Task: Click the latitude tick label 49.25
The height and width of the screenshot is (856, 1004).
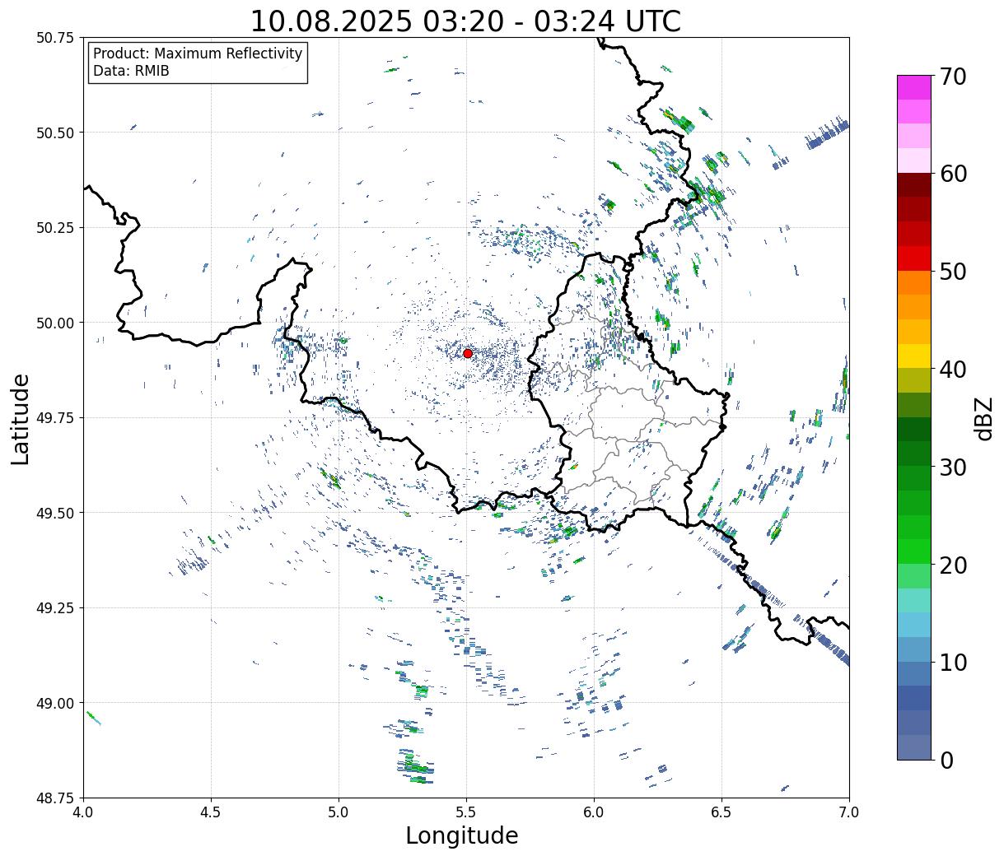Action: click(55, 608)
